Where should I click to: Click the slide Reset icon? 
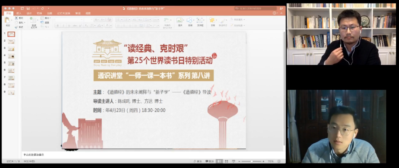click(42, 23)
